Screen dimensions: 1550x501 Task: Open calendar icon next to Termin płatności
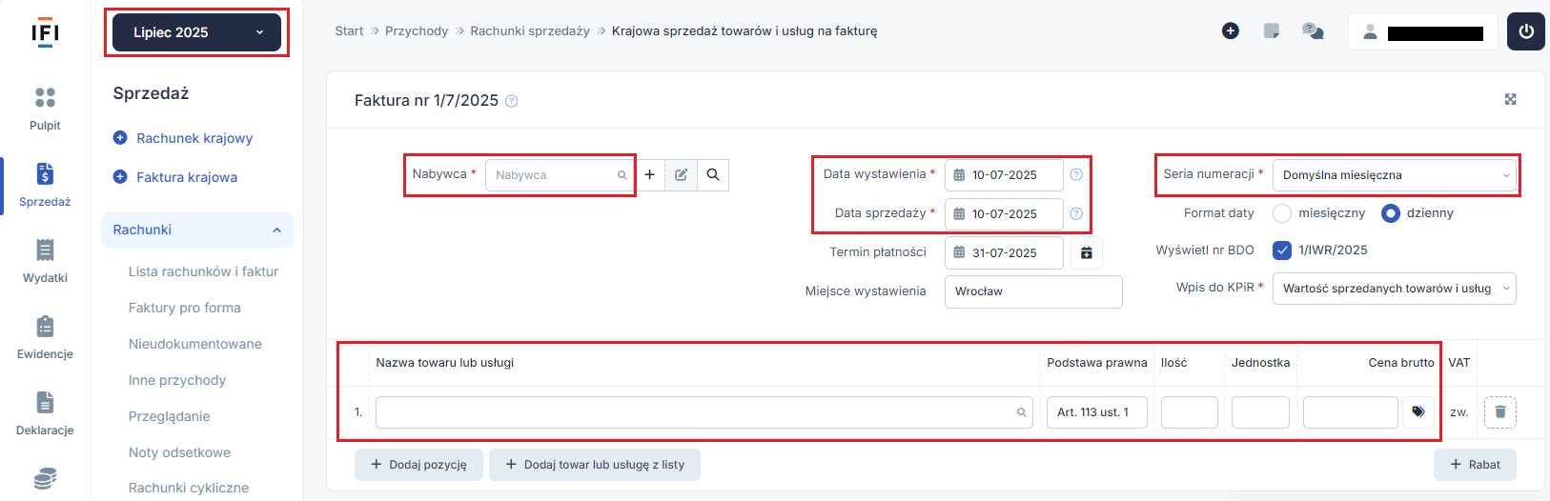(x=1087, y=253)
